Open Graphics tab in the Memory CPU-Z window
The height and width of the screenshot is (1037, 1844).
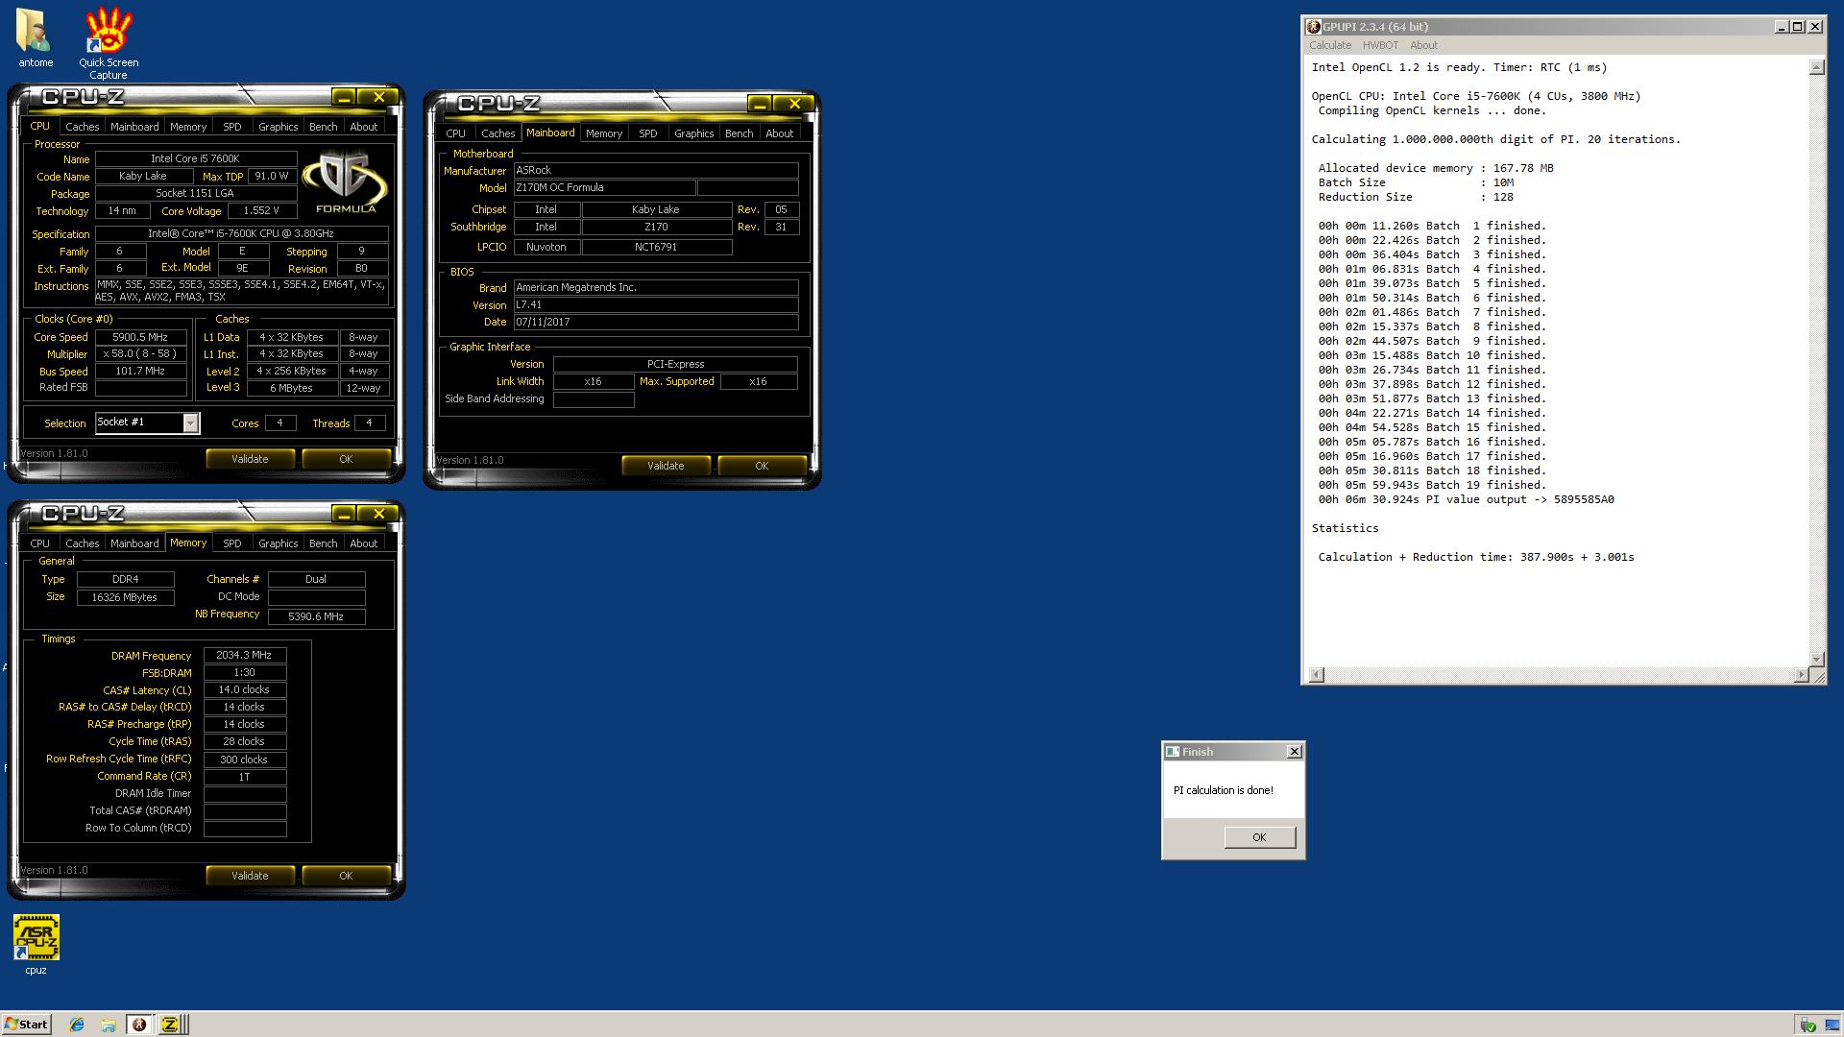279,543
